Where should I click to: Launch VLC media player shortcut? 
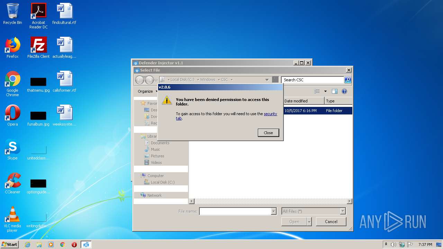pos(12,219)
